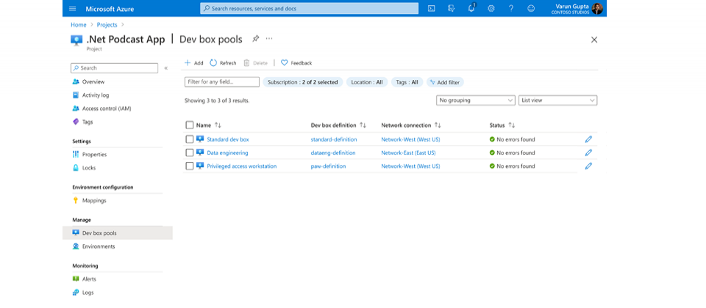This screenshot has width=706, height=308.
Task: Click the Add toolbar button
Action: pyautogui.click(x=193, y=63)
